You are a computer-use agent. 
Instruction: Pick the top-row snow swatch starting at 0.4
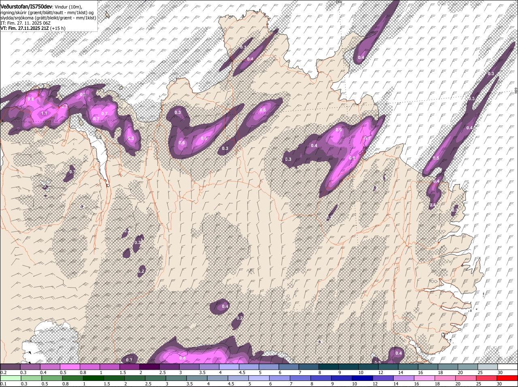[x=50, y=367]
